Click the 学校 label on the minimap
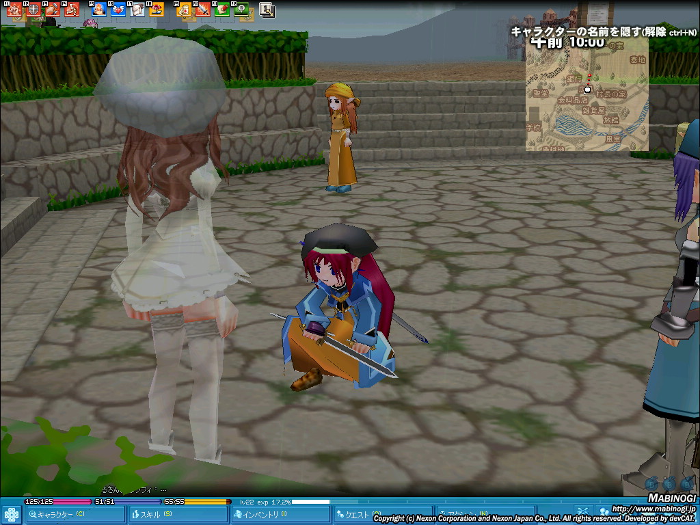700x525 pixels. (x=533, y=128)
